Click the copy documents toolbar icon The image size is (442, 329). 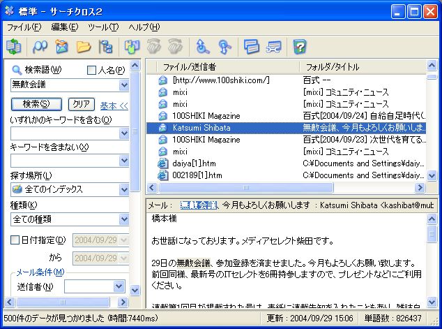pyautogui.click(x=132, y=47)
